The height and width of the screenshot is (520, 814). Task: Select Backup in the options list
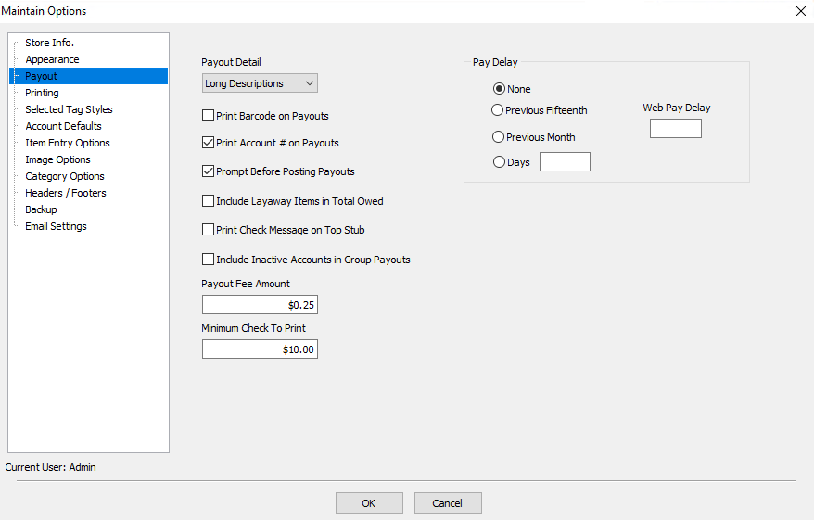(x=41, y=209)
